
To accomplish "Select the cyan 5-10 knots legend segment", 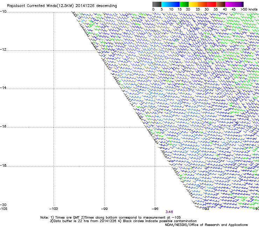I will click(x=166, y=4).
